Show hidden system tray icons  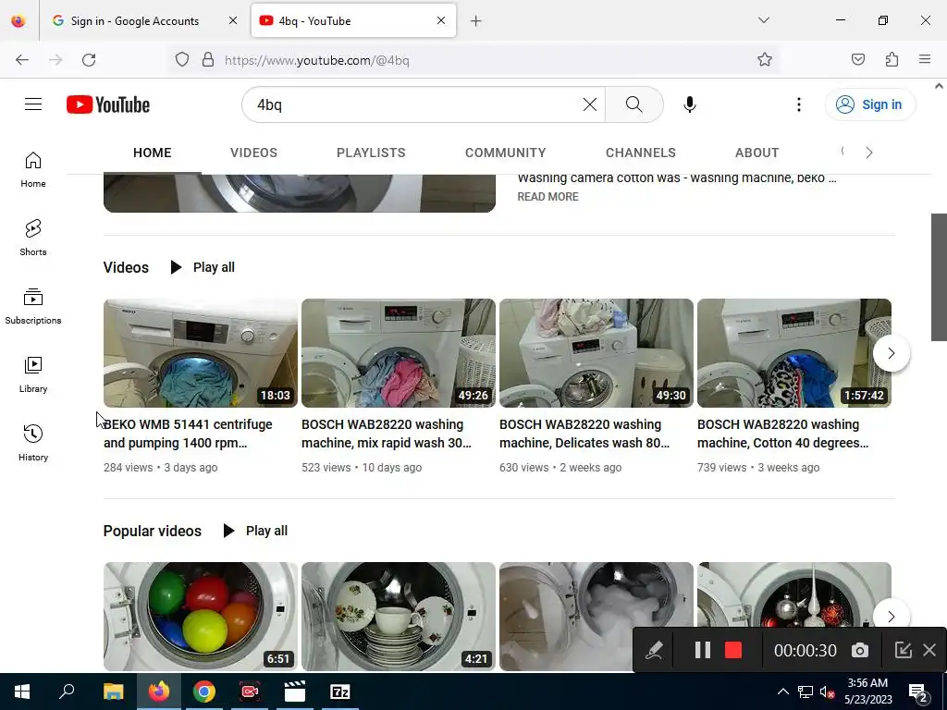(782, 692)
